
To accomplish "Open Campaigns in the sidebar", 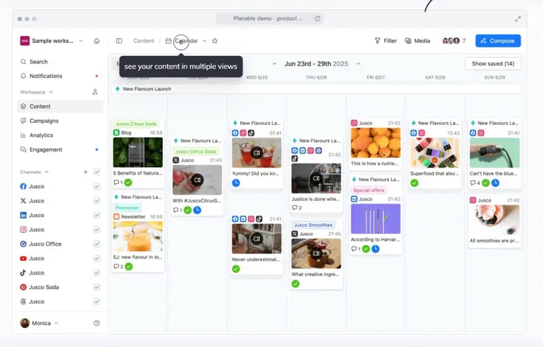I will [43, 121].
